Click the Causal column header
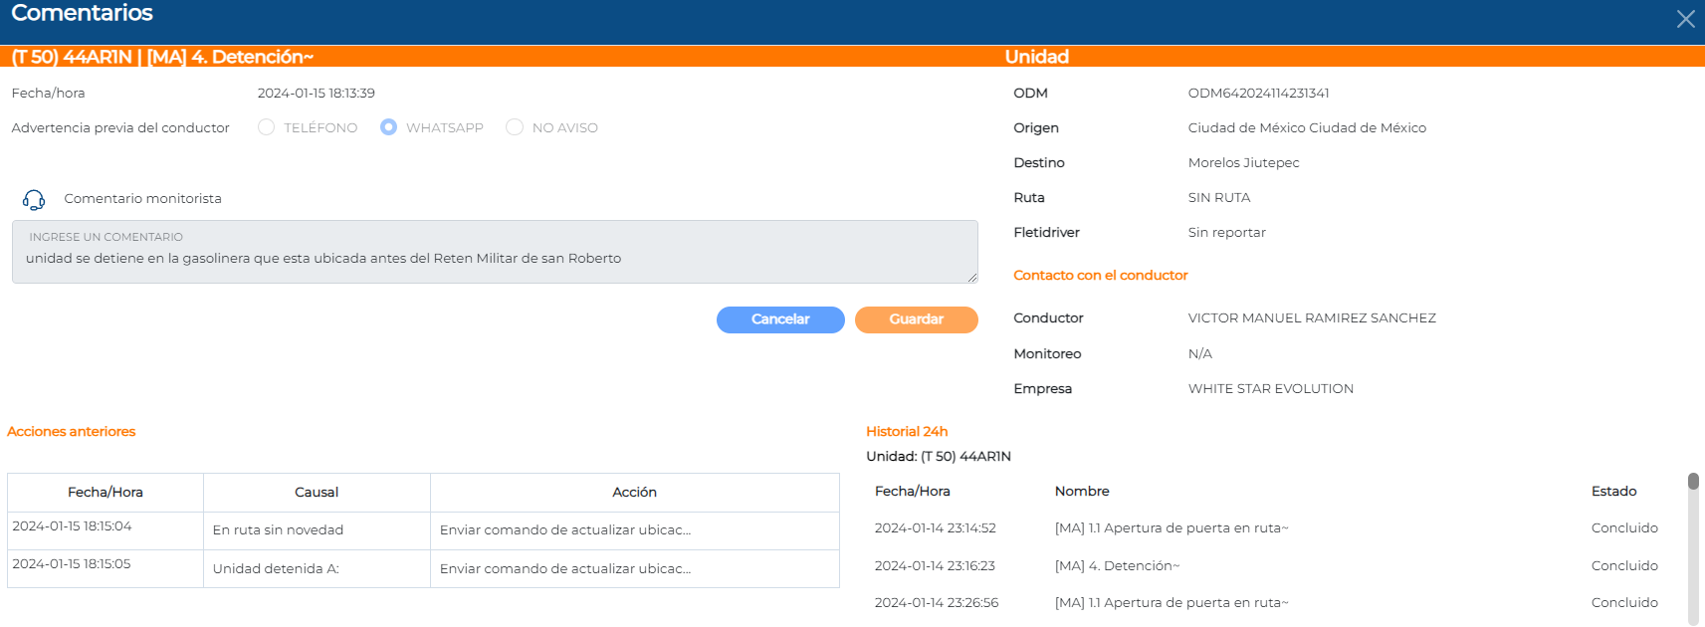 317,493
